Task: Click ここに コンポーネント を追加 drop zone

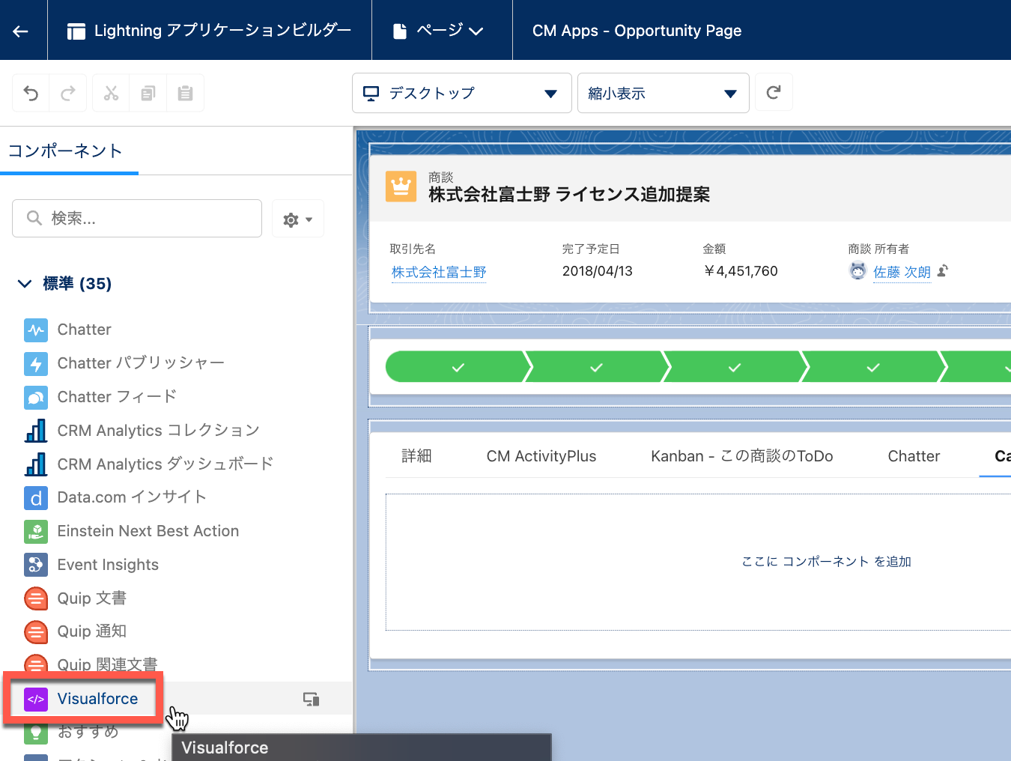Action: coord(826,562)
